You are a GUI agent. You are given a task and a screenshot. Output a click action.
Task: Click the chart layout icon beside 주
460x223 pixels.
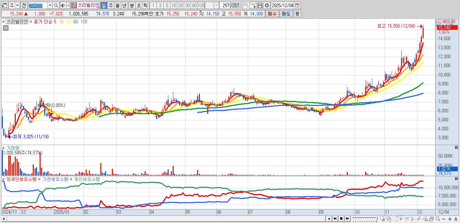pos(5,5)
